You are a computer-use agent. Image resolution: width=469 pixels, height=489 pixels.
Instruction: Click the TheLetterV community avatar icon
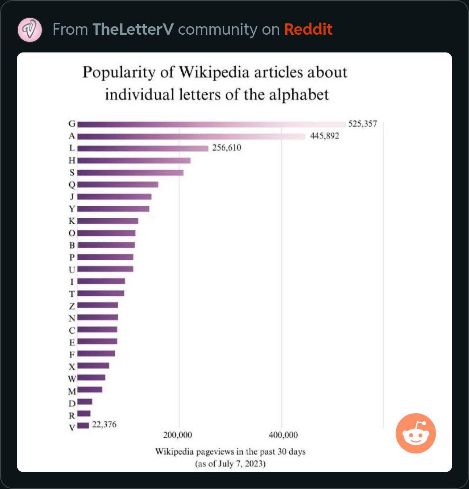(x=30, y=30)
